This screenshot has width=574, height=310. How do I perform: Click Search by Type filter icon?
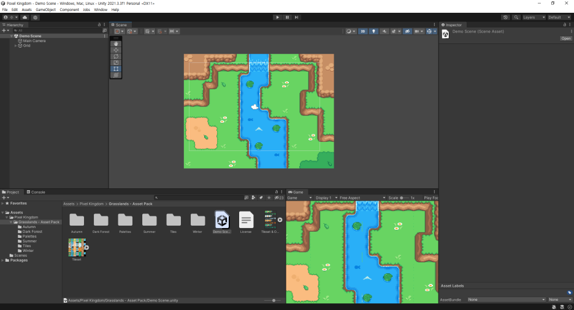pyautogui.click(x=253, y=197)
